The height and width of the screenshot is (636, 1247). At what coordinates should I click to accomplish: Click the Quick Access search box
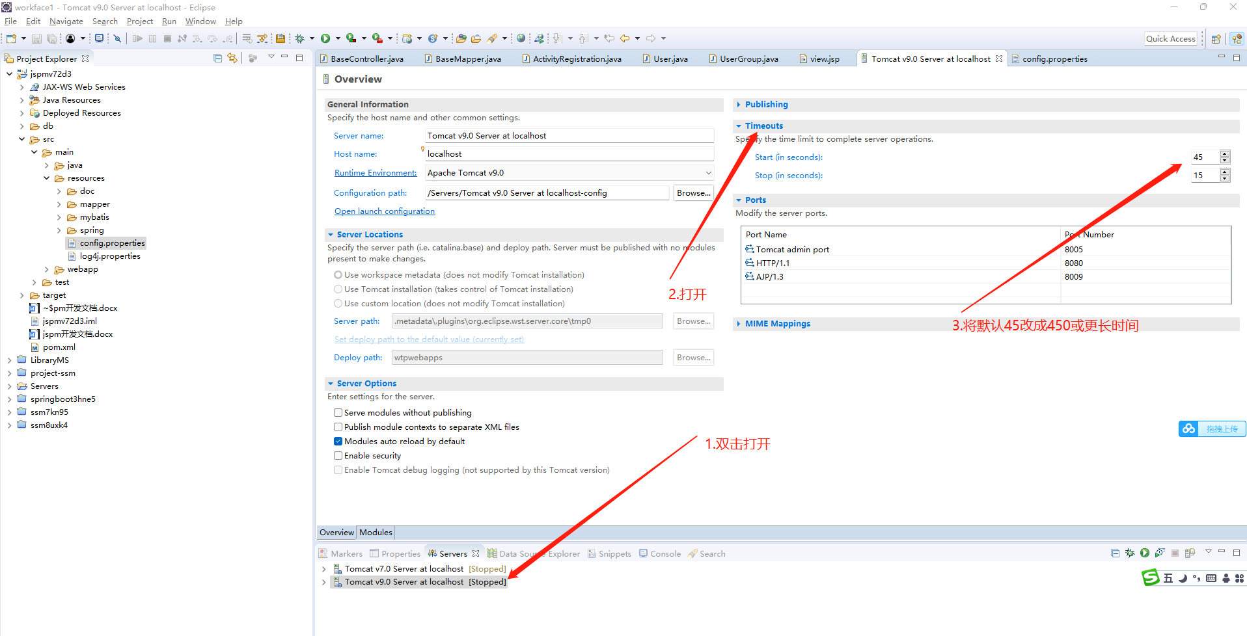point(1170,39)
